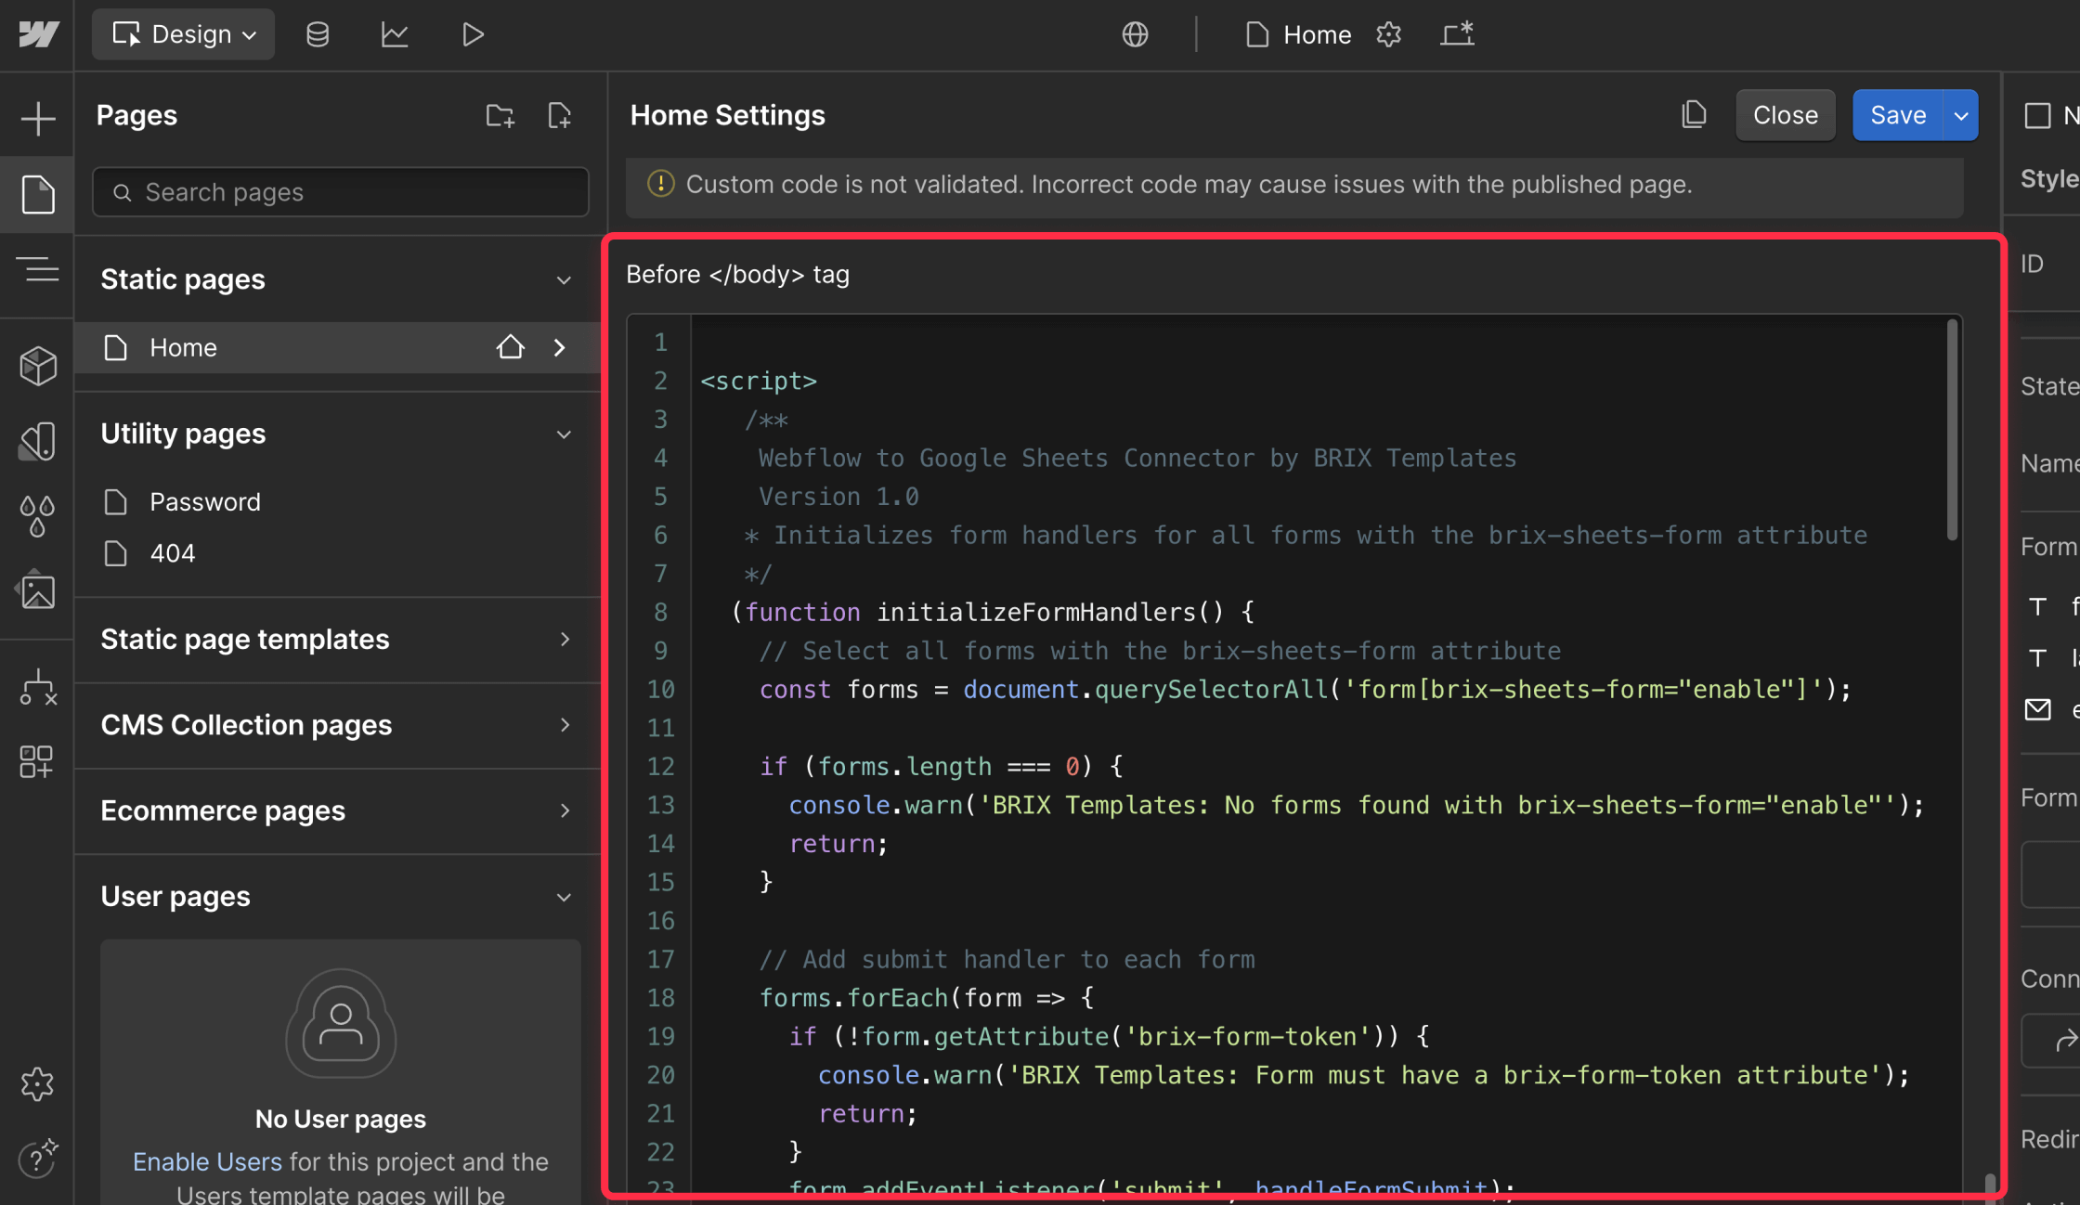Viewport: 2080px width, 1205px height.
Task: Open the Components cube icon
Action: pyautogui.click(x=37, y=365)
